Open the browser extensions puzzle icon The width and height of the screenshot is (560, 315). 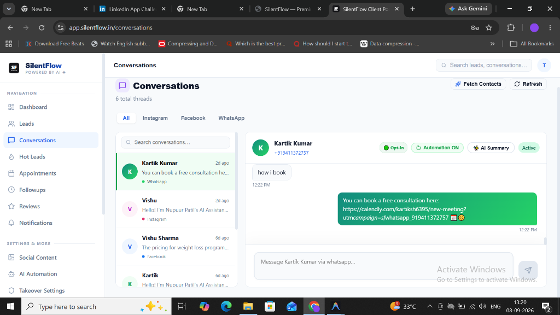[x=511, y=27]
